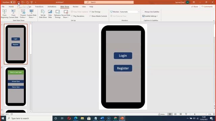Select the Login button shape on slide

123,55
